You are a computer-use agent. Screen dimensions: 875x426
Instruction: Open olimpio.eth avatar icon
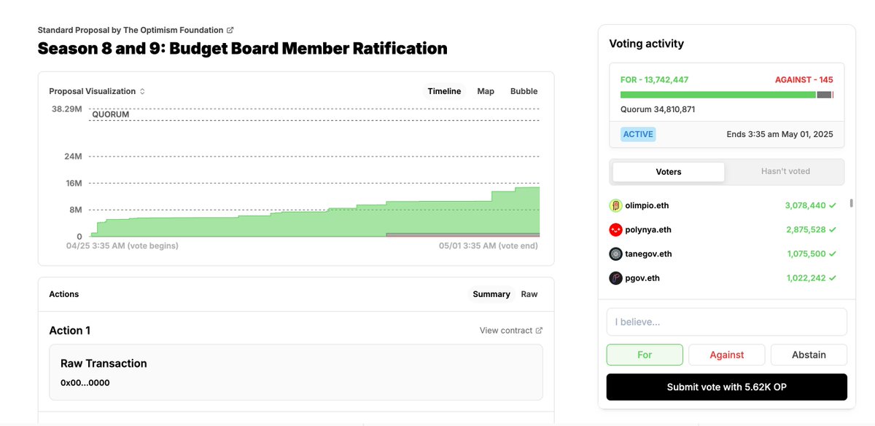coord(615,206)
